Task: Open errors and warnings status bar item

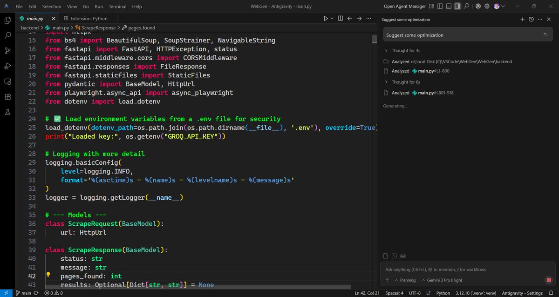Action: (54, 293)
